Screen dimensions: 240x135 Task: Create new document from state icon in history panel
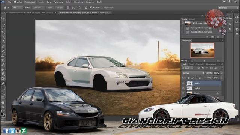pos(207,37)
